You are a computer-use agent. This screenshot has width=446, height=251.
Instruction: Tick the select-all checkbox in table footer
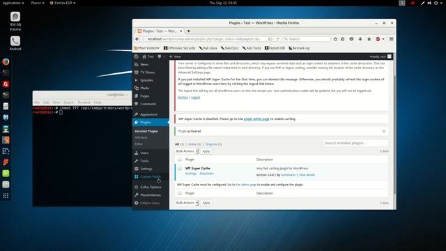coord(180,193)
